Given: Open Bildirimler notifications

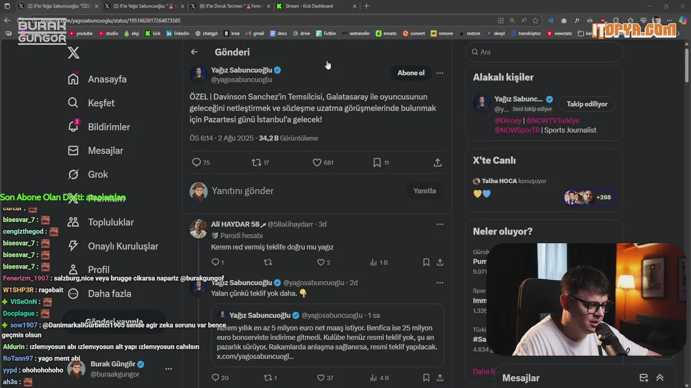Looking at the screenshot, I should coord(99,127).
